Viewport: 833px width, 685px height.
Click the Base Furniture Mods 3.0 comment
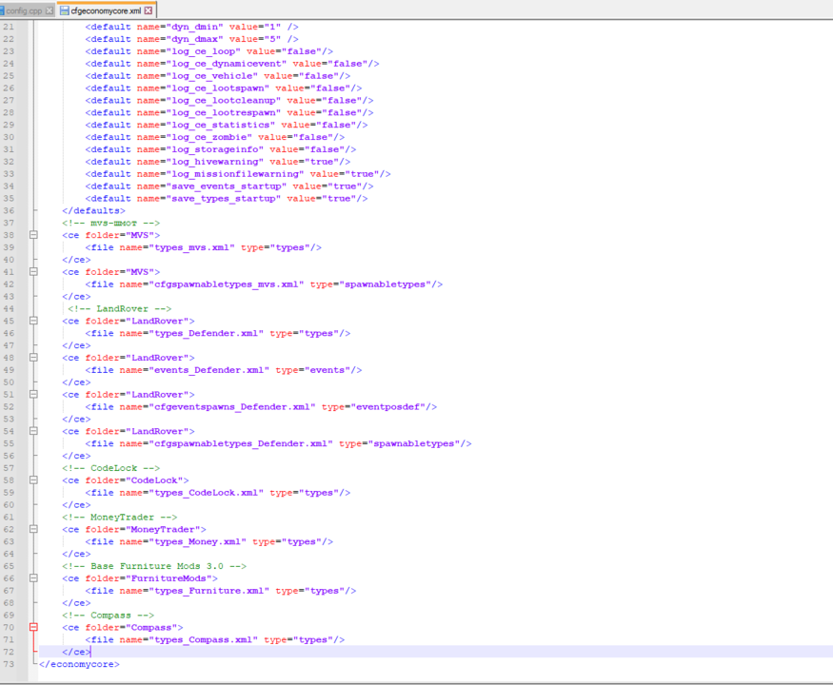pyautogui.click(x=154, y=566)
